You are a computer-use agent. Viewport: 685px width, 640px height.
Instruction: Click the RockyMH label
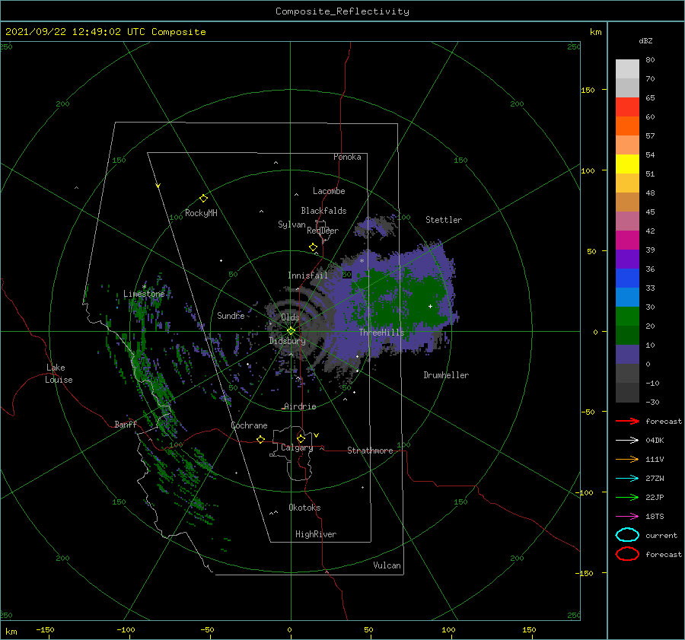(x=201, y=213)
